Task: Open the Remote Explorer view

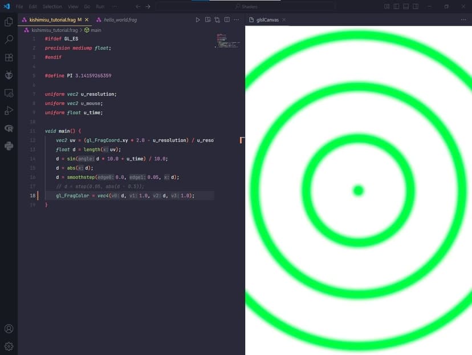Action: pos(9,93)
